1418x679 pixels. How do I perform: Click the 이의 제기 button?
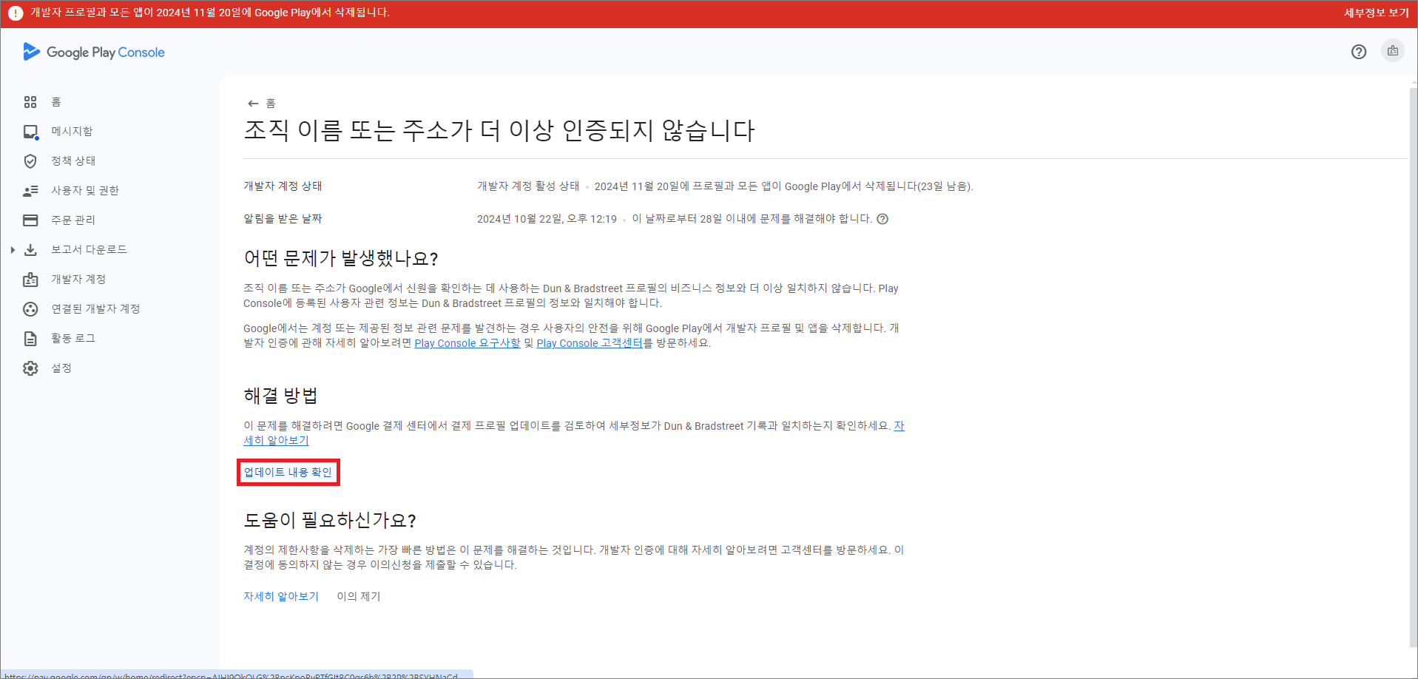359,596
